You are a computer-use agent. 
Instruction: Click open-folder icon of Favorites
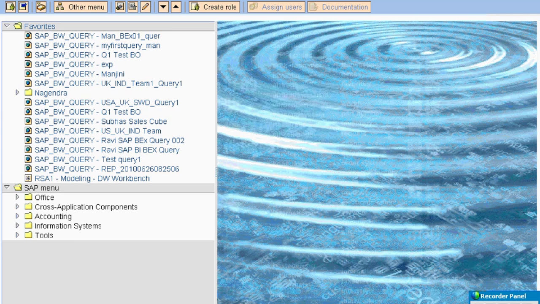(18, 26)
